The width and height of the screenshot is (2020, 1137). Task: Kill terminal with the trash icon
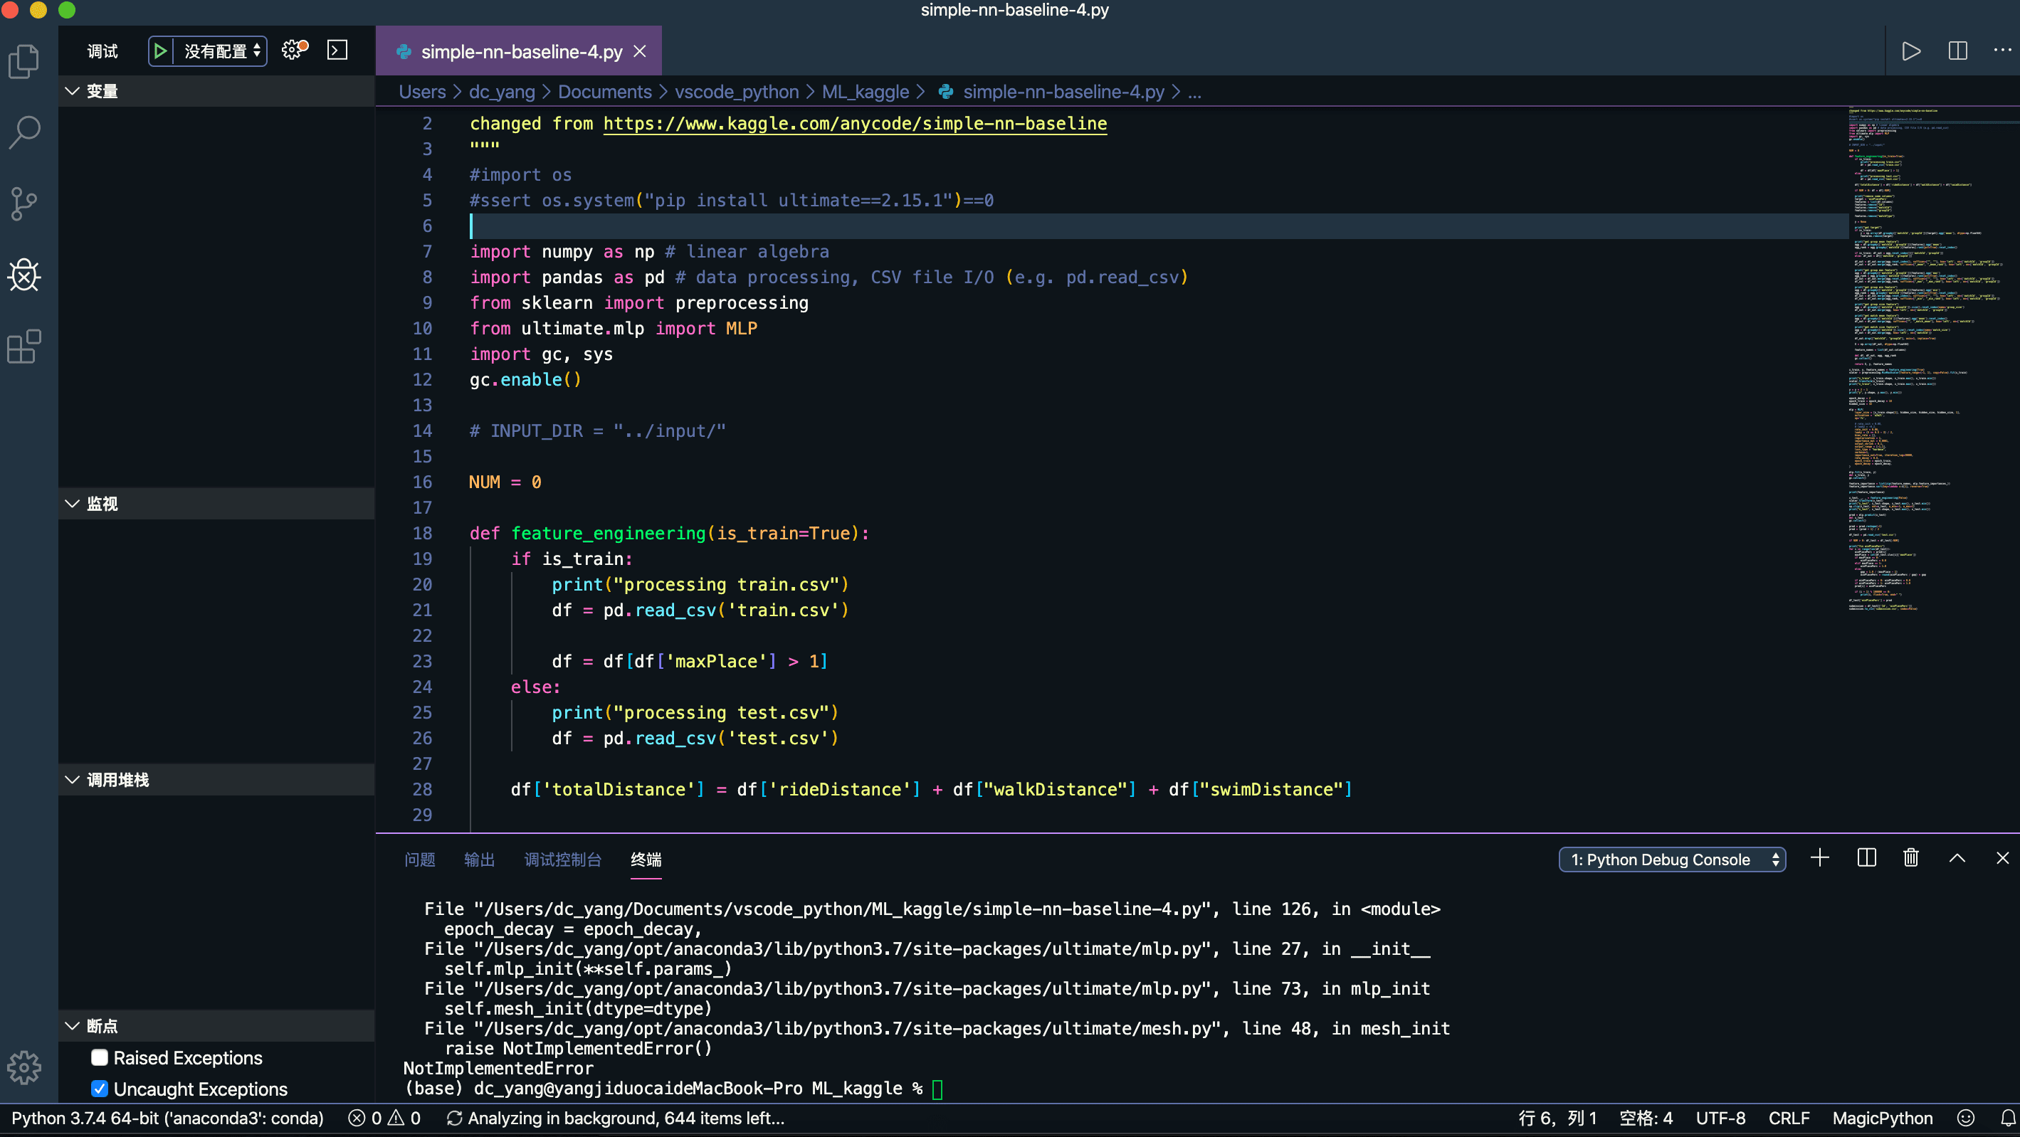click(x=1911, y=859)
